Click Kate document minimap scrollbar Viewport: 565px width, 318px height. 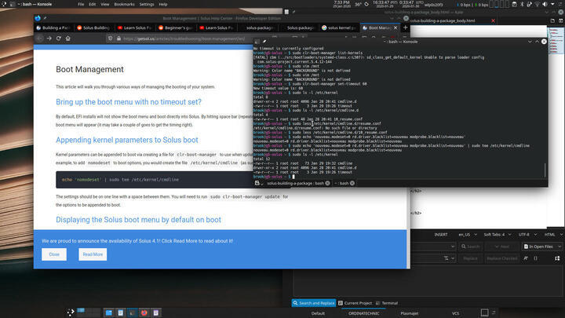[556, 40]
